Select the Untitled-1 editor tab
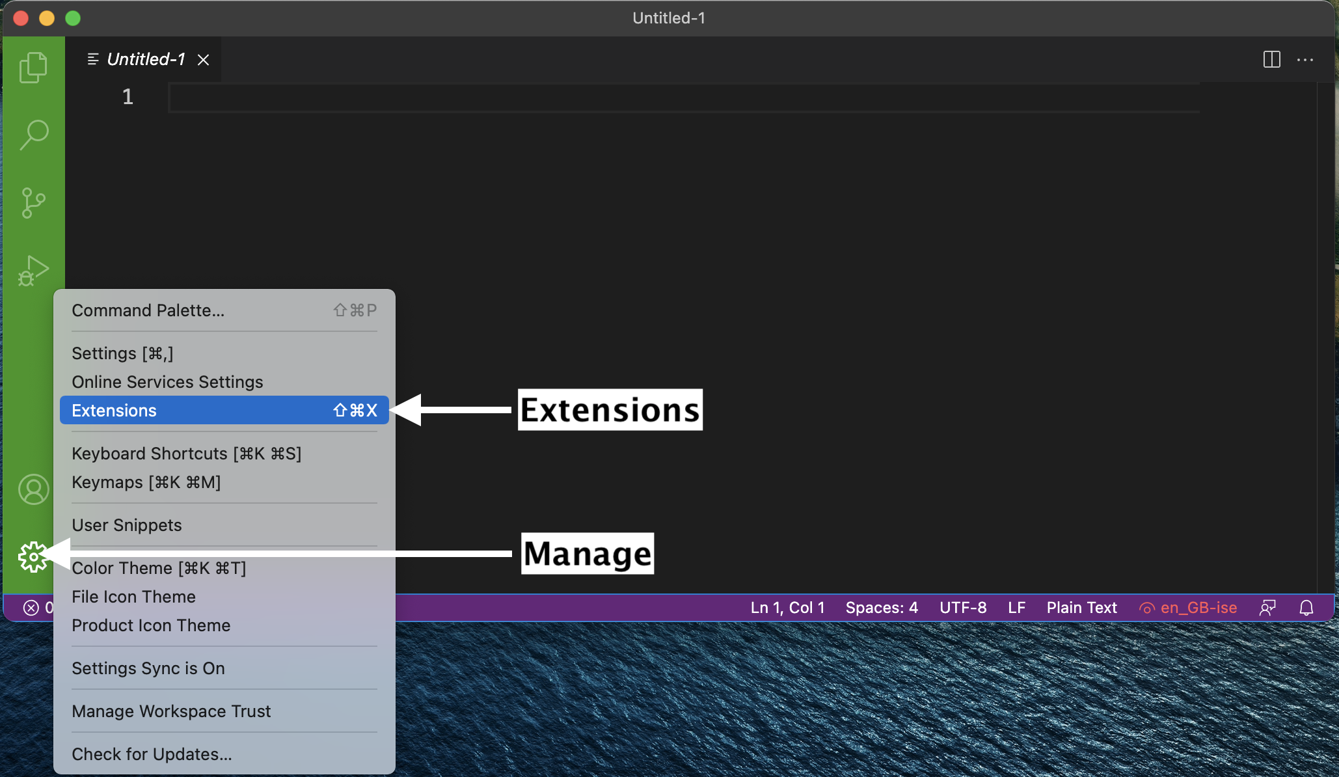Screen dimensions: 1339x777 [144, 59]
